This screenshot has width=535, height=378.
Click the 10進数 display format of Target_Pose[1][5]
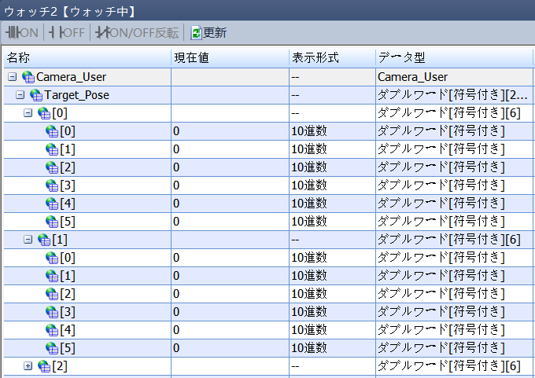click(309, 348)
